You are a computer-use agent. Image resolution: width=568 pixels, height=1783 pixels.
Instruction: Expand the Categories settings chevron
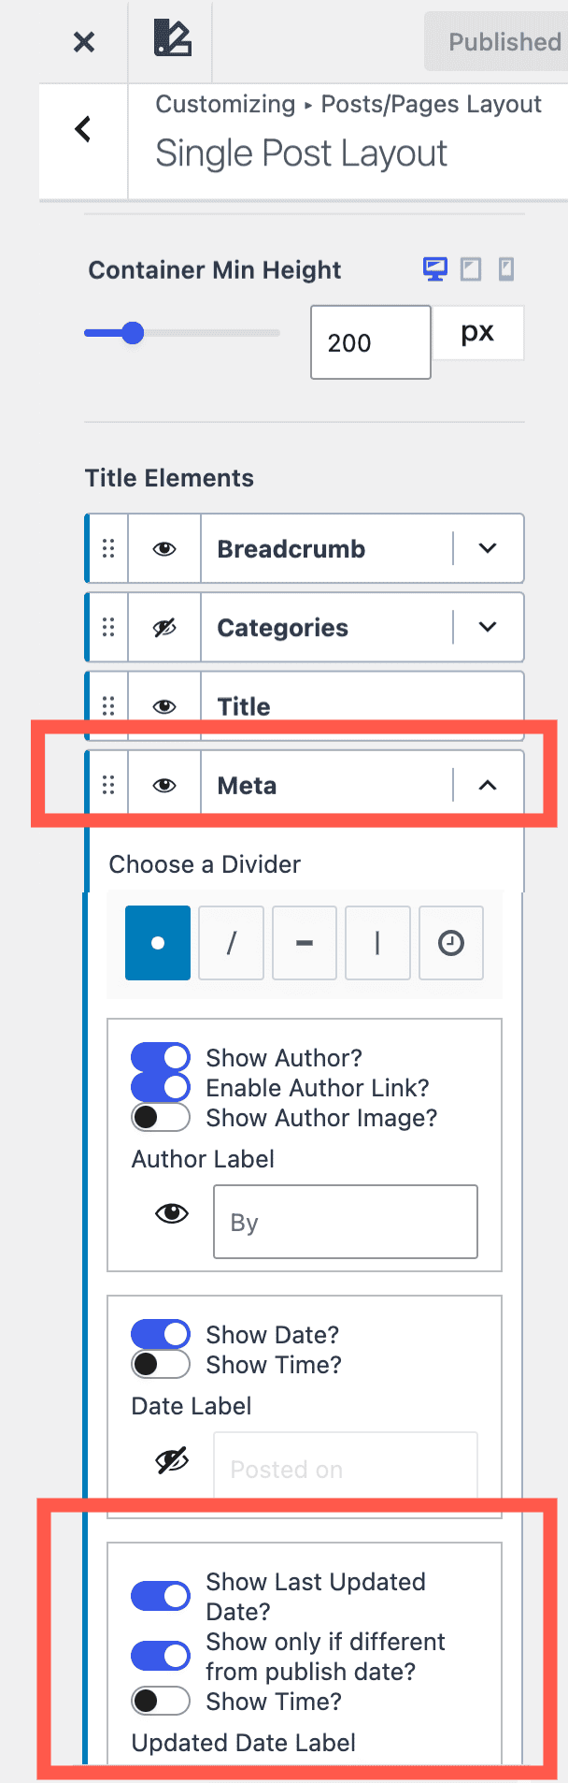[x=488, y=627]
